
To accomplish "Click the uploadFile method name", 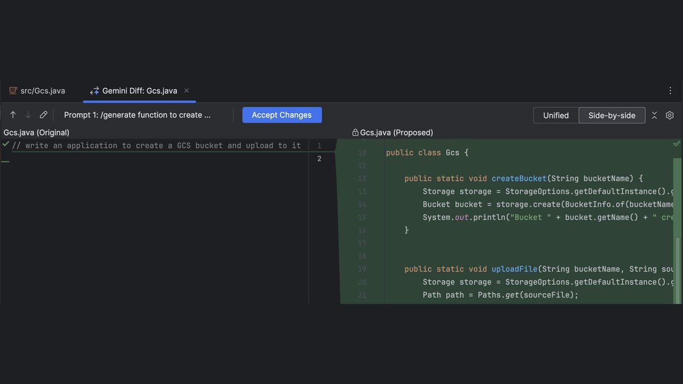I will click(x=515, y=269).
